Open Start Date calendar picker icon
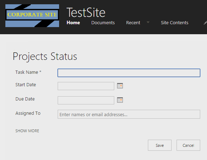The height and width of the screenshot is (160, 207). click(120, 86)
